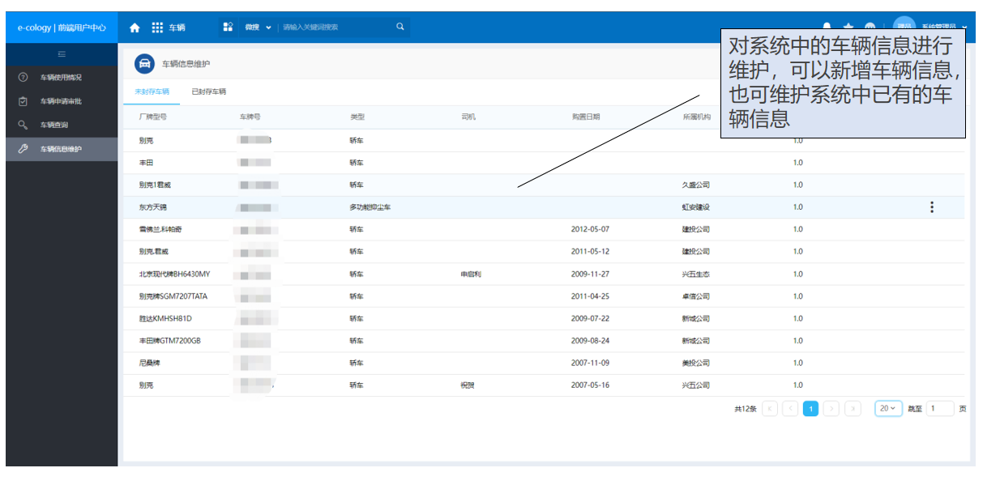
Task: Expand the user account dropdown arrow
Action: [965, 28]
